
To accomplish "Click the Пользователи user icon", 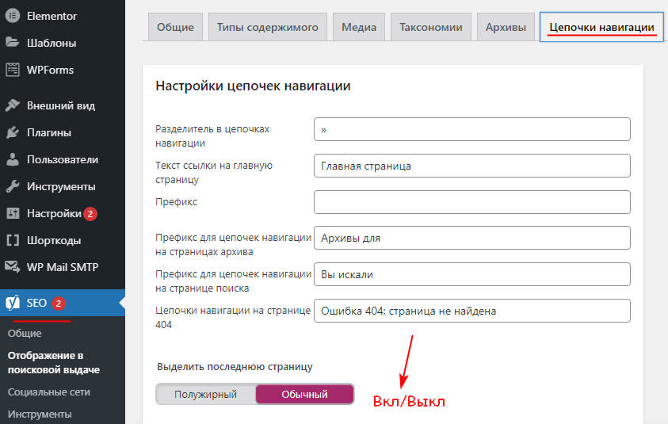I will coord(13,159).
